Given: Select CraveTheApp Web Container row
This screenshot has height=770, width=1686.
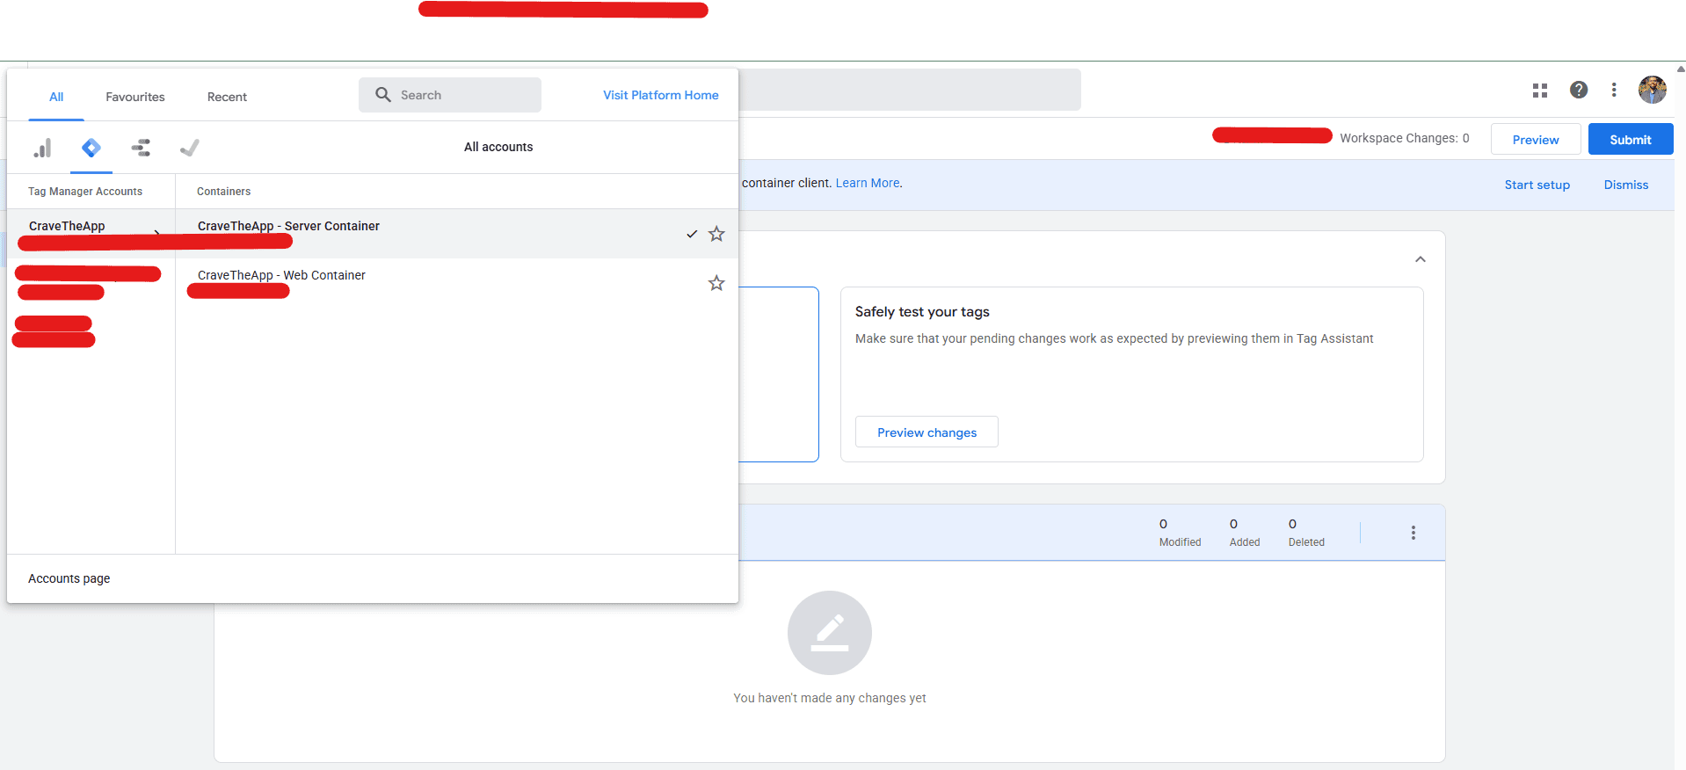Looking at the screenshot, I should pos(457,283).
